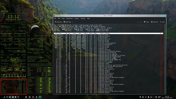
Task: Open the File menu
Action: point(55,19)
